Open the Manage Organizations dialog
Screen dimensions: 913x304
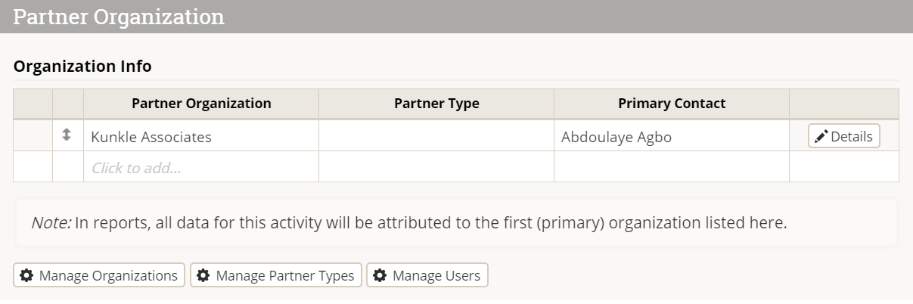pos(99,275)
